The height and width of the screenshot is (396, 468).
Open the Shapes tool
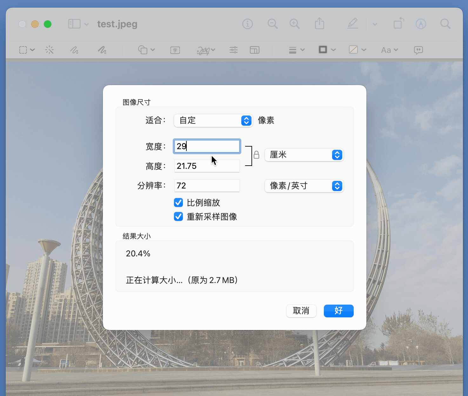[x=143, y=50]
